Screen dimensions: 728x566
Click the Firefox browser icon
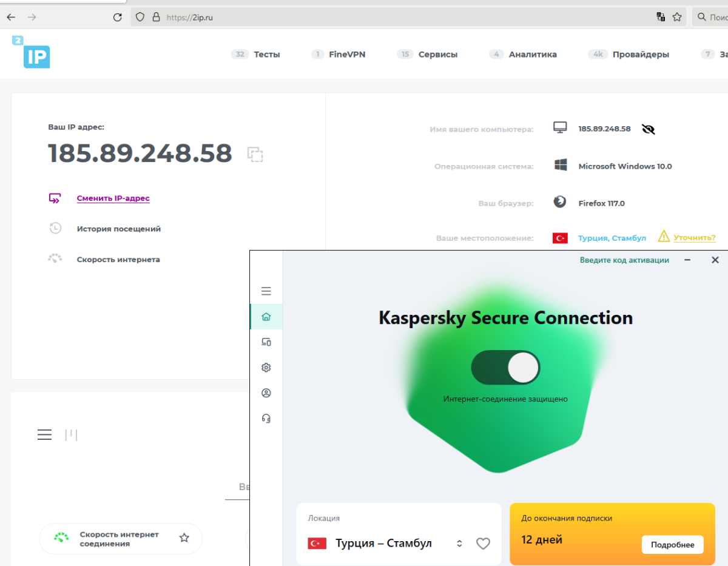(x=560, y=202)
